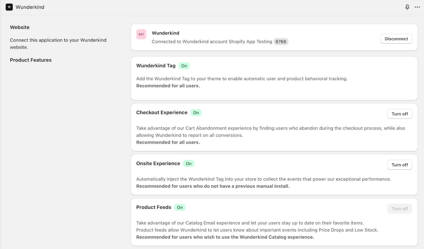Click the Wunderkind app logo icon
Image resolution: width=424 pixels, height=249 pixels.
tap(9, 7)
